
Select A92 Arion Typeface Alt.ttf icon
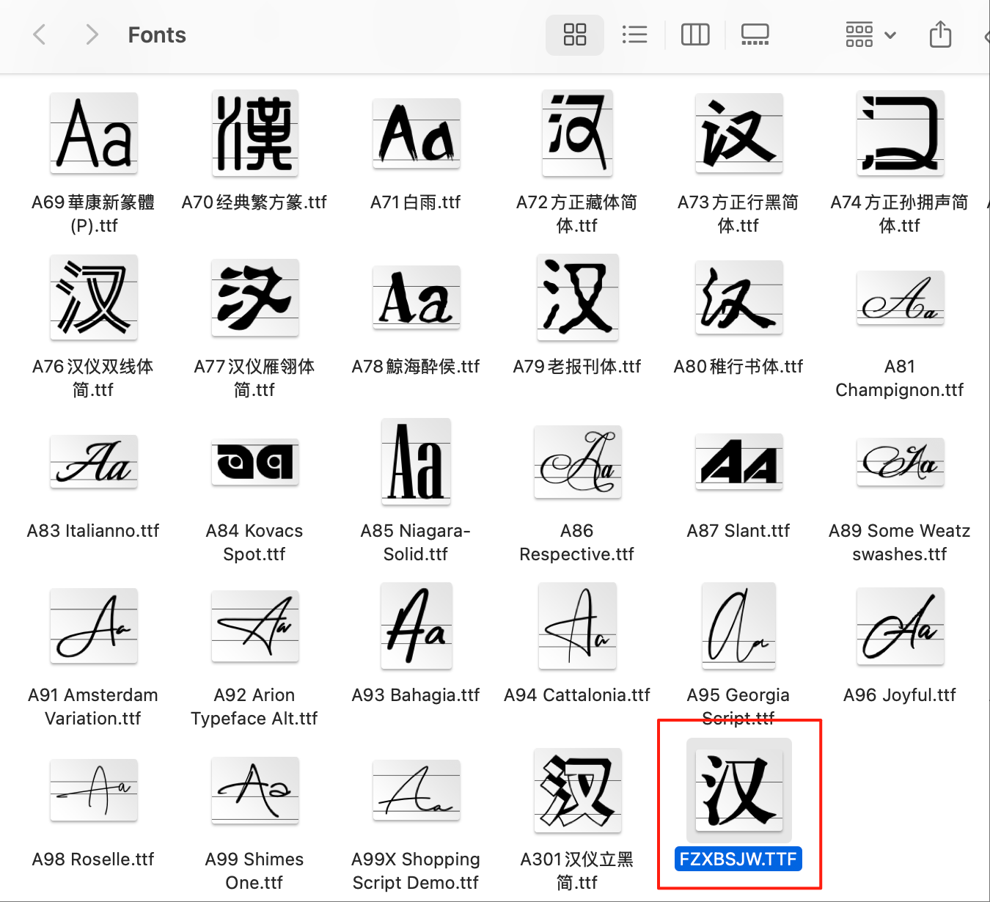(255, 626)
